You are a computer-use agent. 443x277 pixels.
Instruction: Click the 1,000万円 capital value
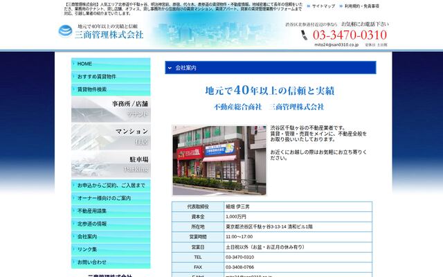click(x=236, y=217)
